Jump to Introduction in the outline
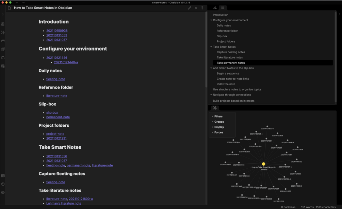 point(221,15)
